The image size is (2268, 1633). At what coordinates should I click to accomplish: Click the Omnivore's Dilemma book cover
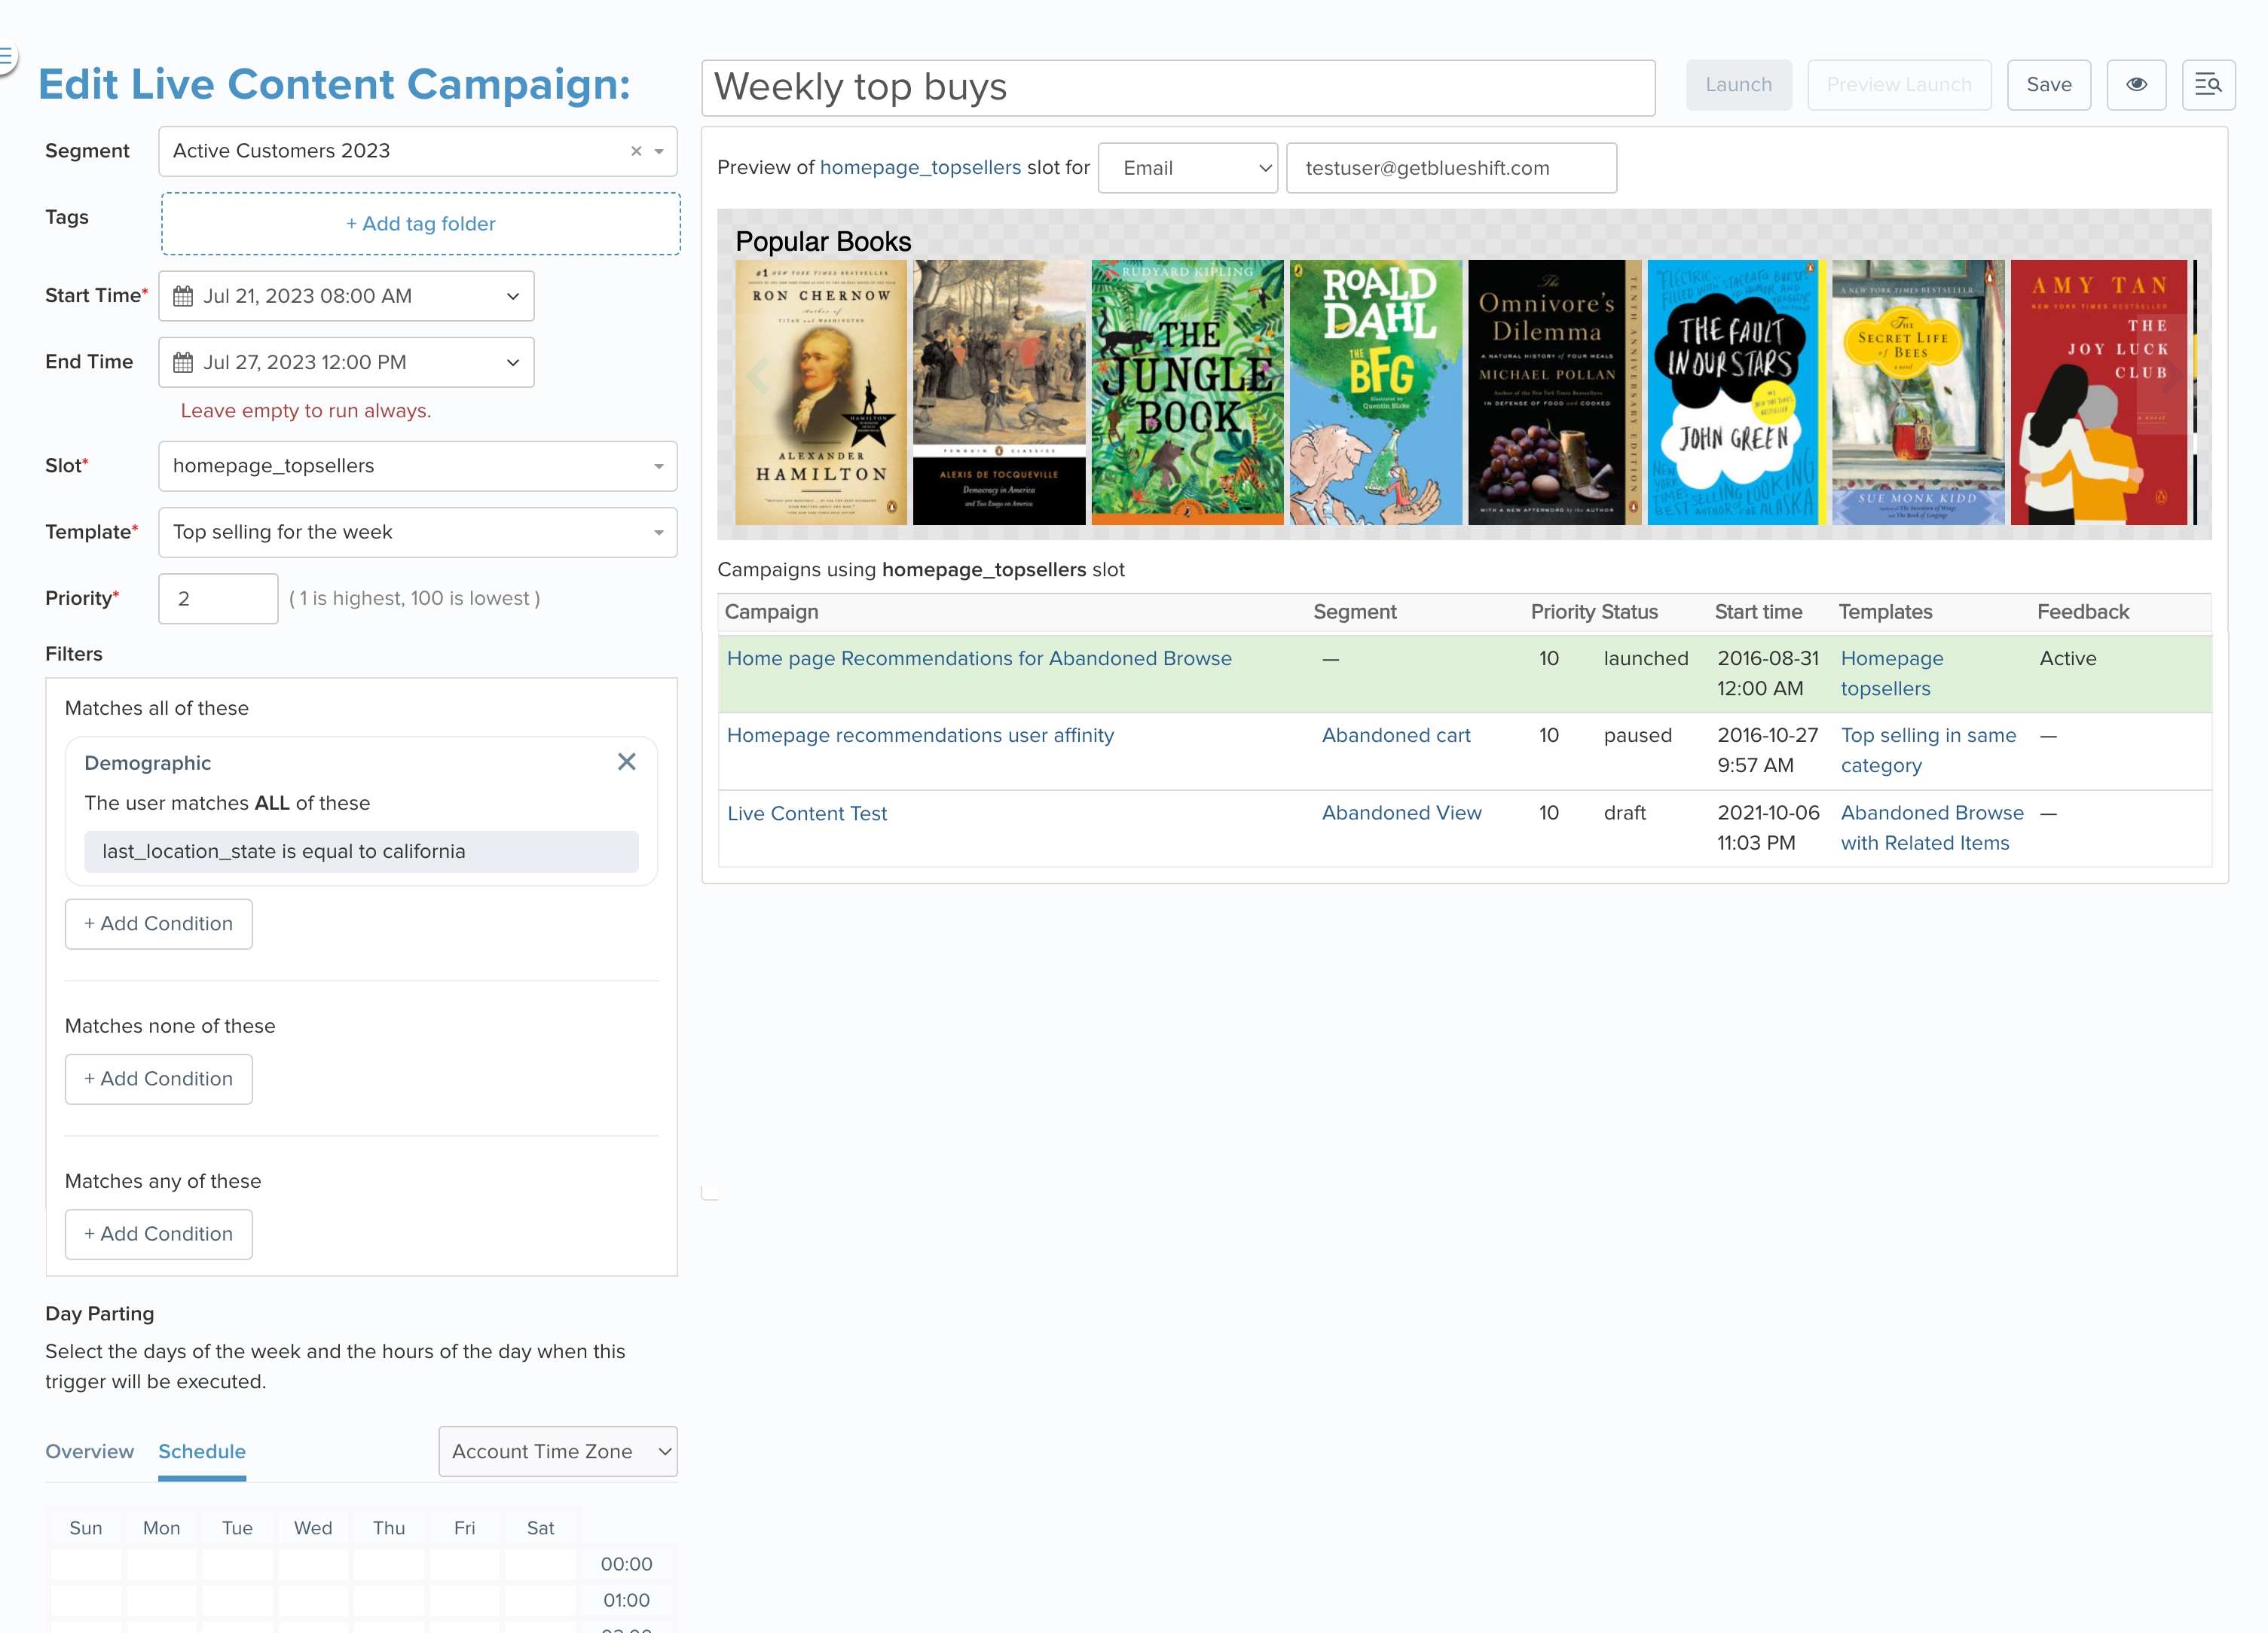click(1555, 392)
